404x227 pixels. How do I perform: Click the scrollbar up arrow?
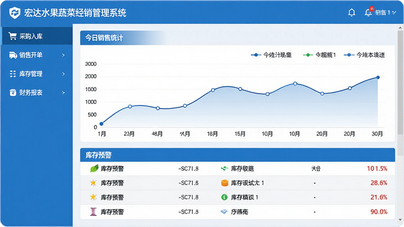coord(400,28)
